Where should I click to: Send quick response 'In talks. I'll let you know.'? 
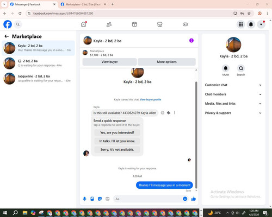click(117, 141)
